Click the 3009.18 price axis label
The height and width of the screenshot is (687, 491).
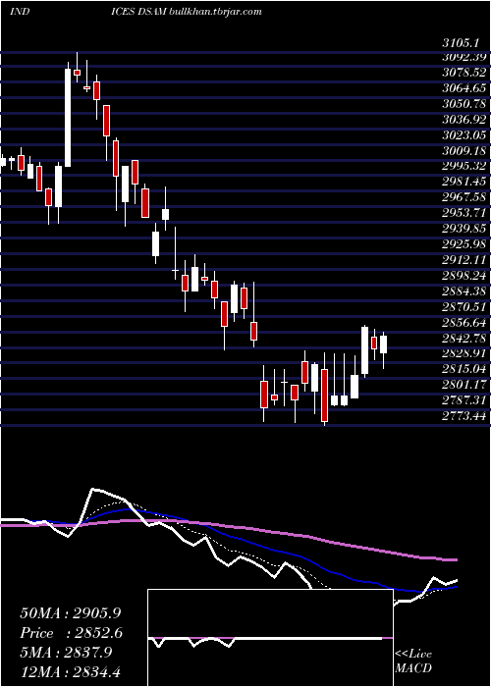point(464,151)
